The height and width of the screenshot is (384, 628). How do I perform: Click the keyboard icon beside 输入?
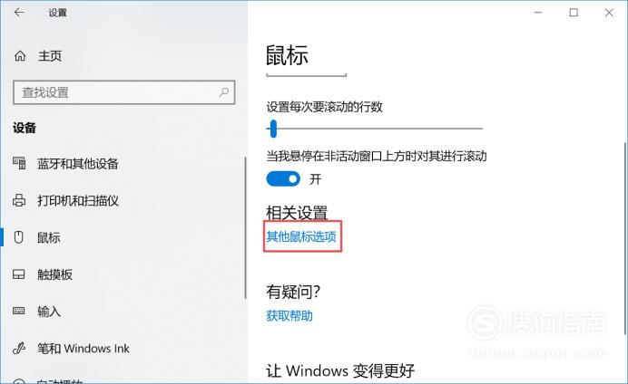[x=19, y=311]
